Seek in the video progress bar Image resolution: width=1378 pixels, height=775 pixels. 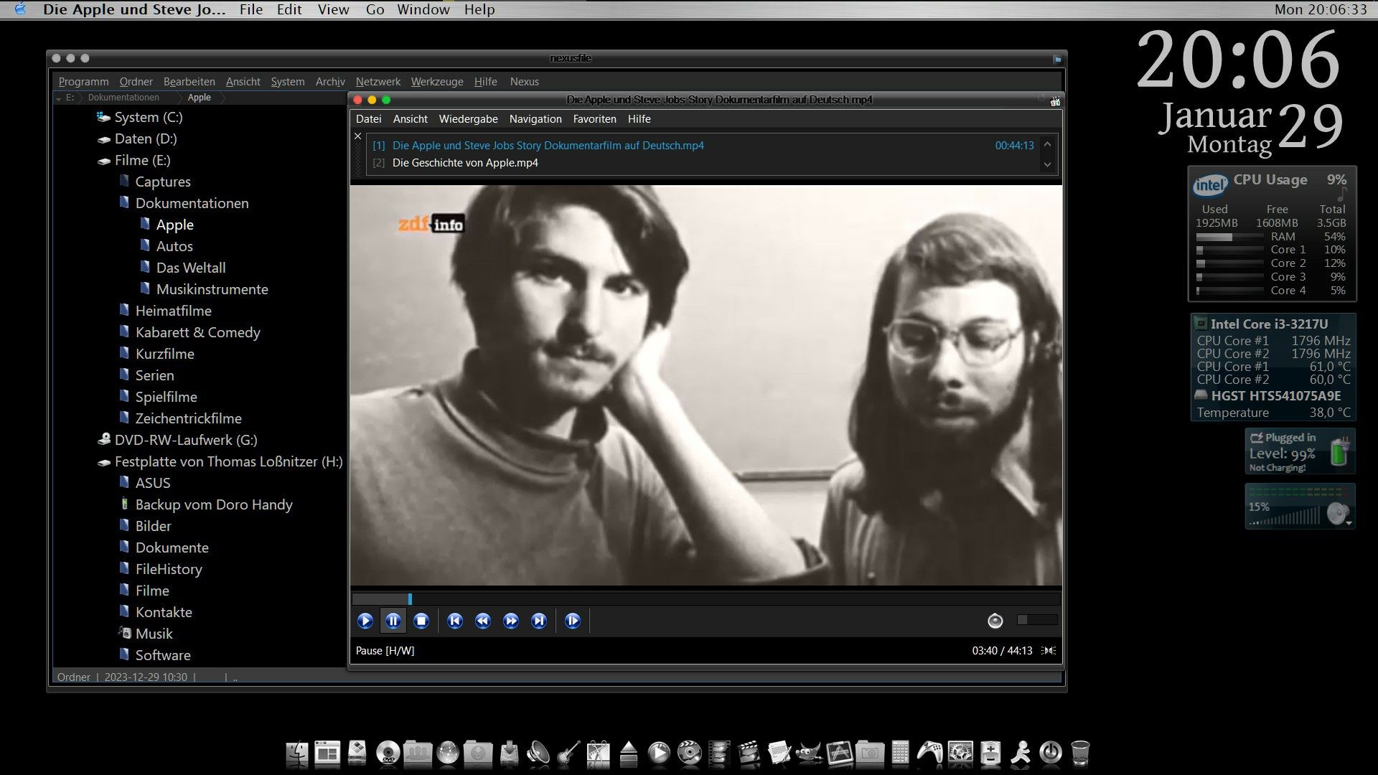pyautogui.click(x=706, y=599)
